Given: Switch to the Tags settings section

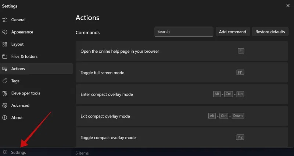Looking at the screenshot, I should point(15,81).
